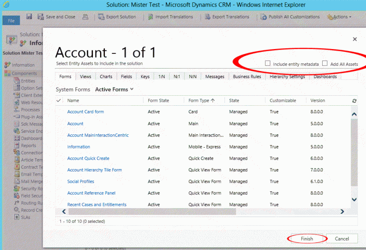Switch to the Charts tab
The height and width of the screenshot is (250, 366).
tap(106, 77)
